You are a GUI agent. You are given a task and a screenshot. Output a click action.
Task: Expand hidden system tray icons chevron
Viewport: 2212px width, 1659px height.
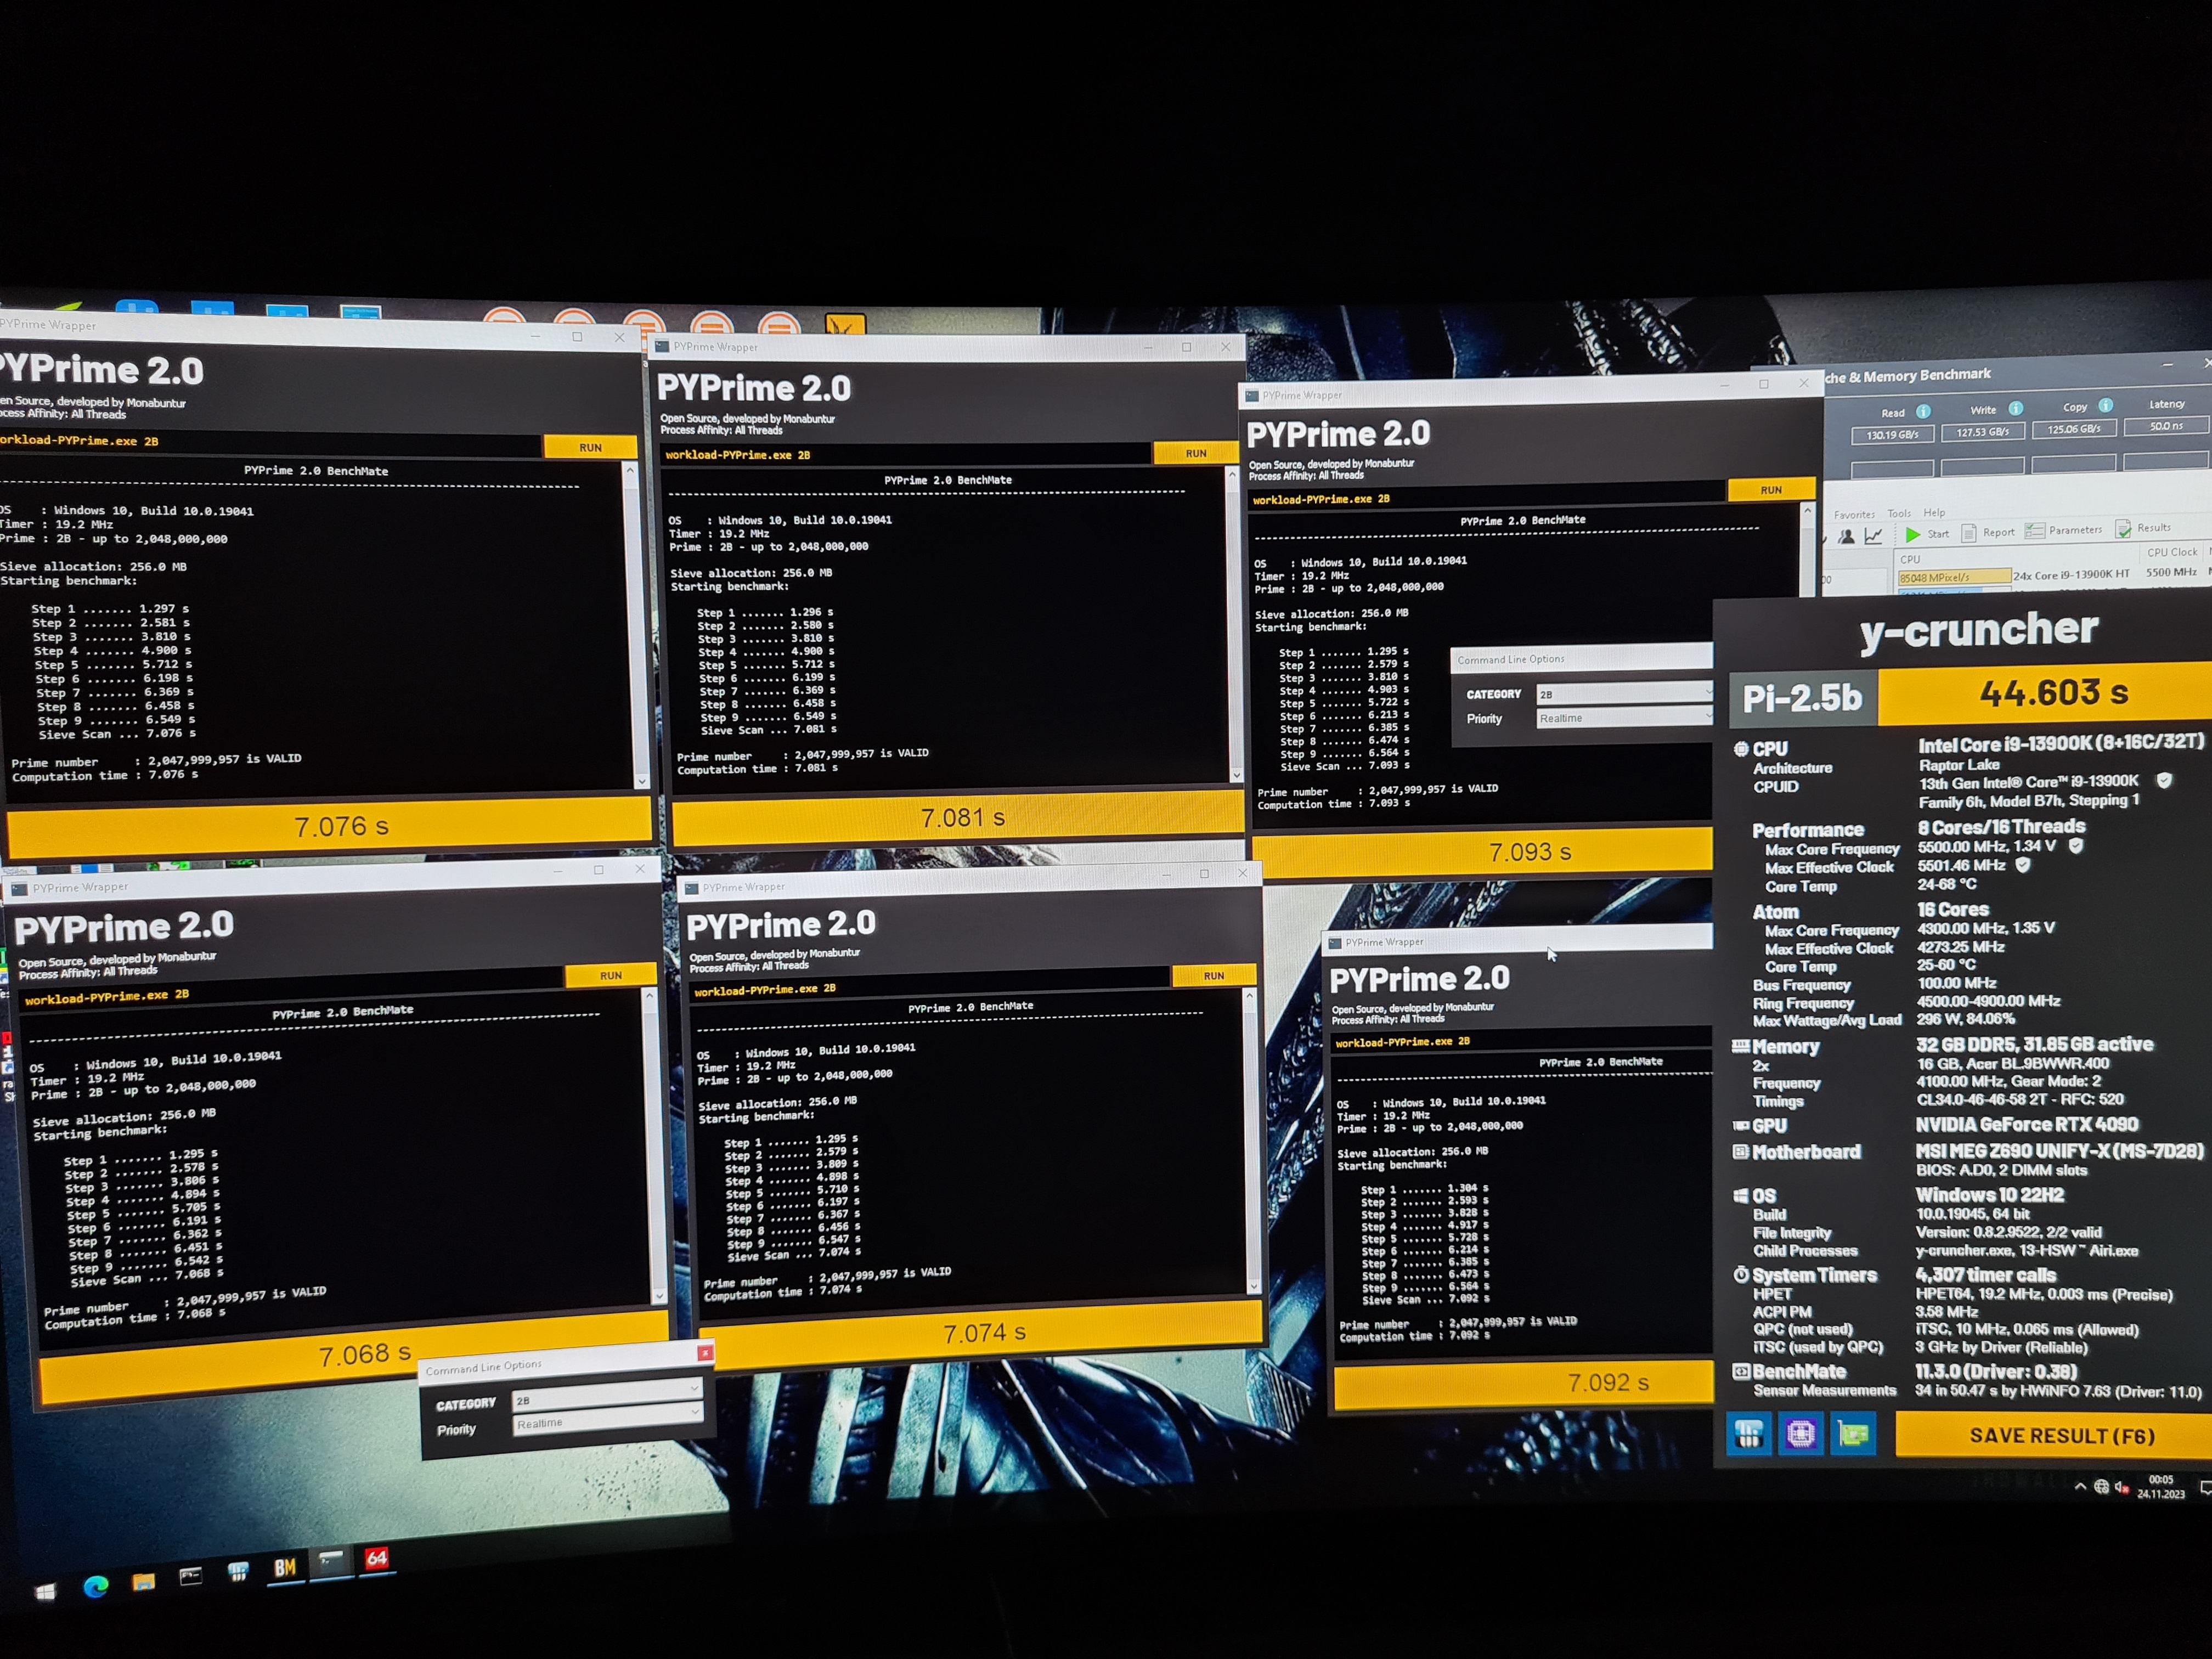2080,1487
